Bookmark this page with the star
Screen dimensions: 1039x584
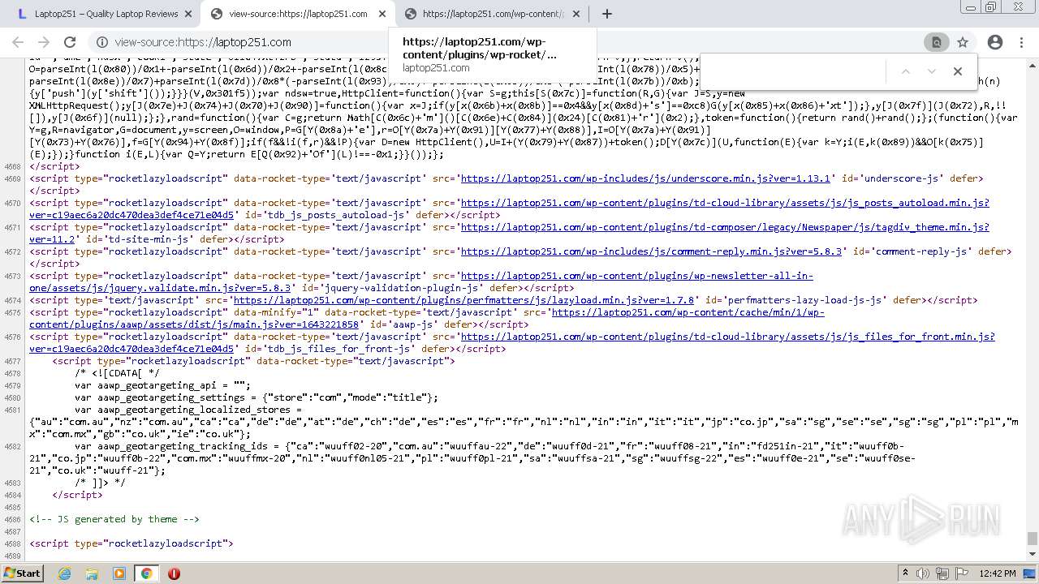(x=963, y=42)
